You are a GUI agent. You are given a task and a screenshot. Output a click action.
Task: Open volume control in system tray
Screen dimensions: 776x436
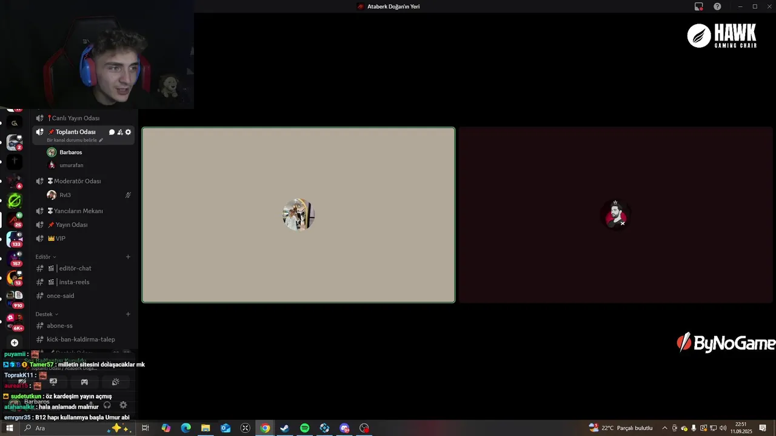point(723,428)
